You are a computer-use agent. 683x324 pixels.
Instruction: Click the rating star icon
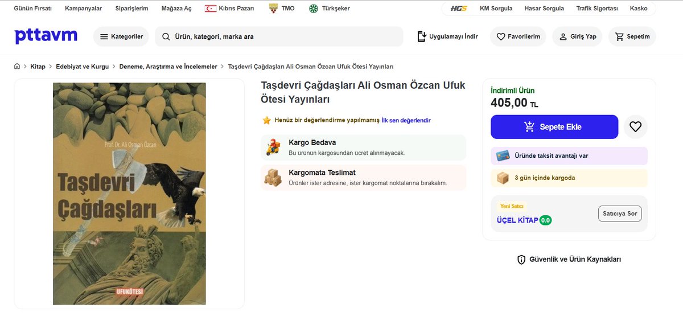coord(266,121)
